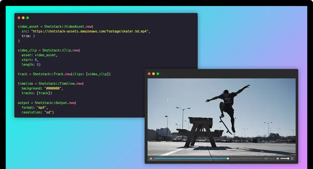313x169 pixels.
Task: Click the unplayed portion of the seek bar
Action: [x=245, y=159]
